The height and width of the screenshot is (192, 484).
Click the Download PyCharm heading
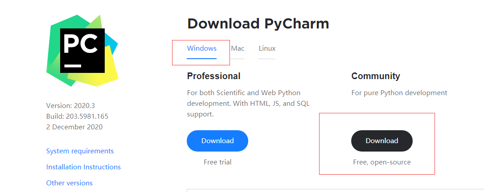click(x=258, y=24)
